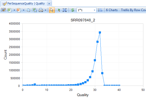Click the 6 Charts label
This screenshot has height=98, width=146.
click(112, 10)
